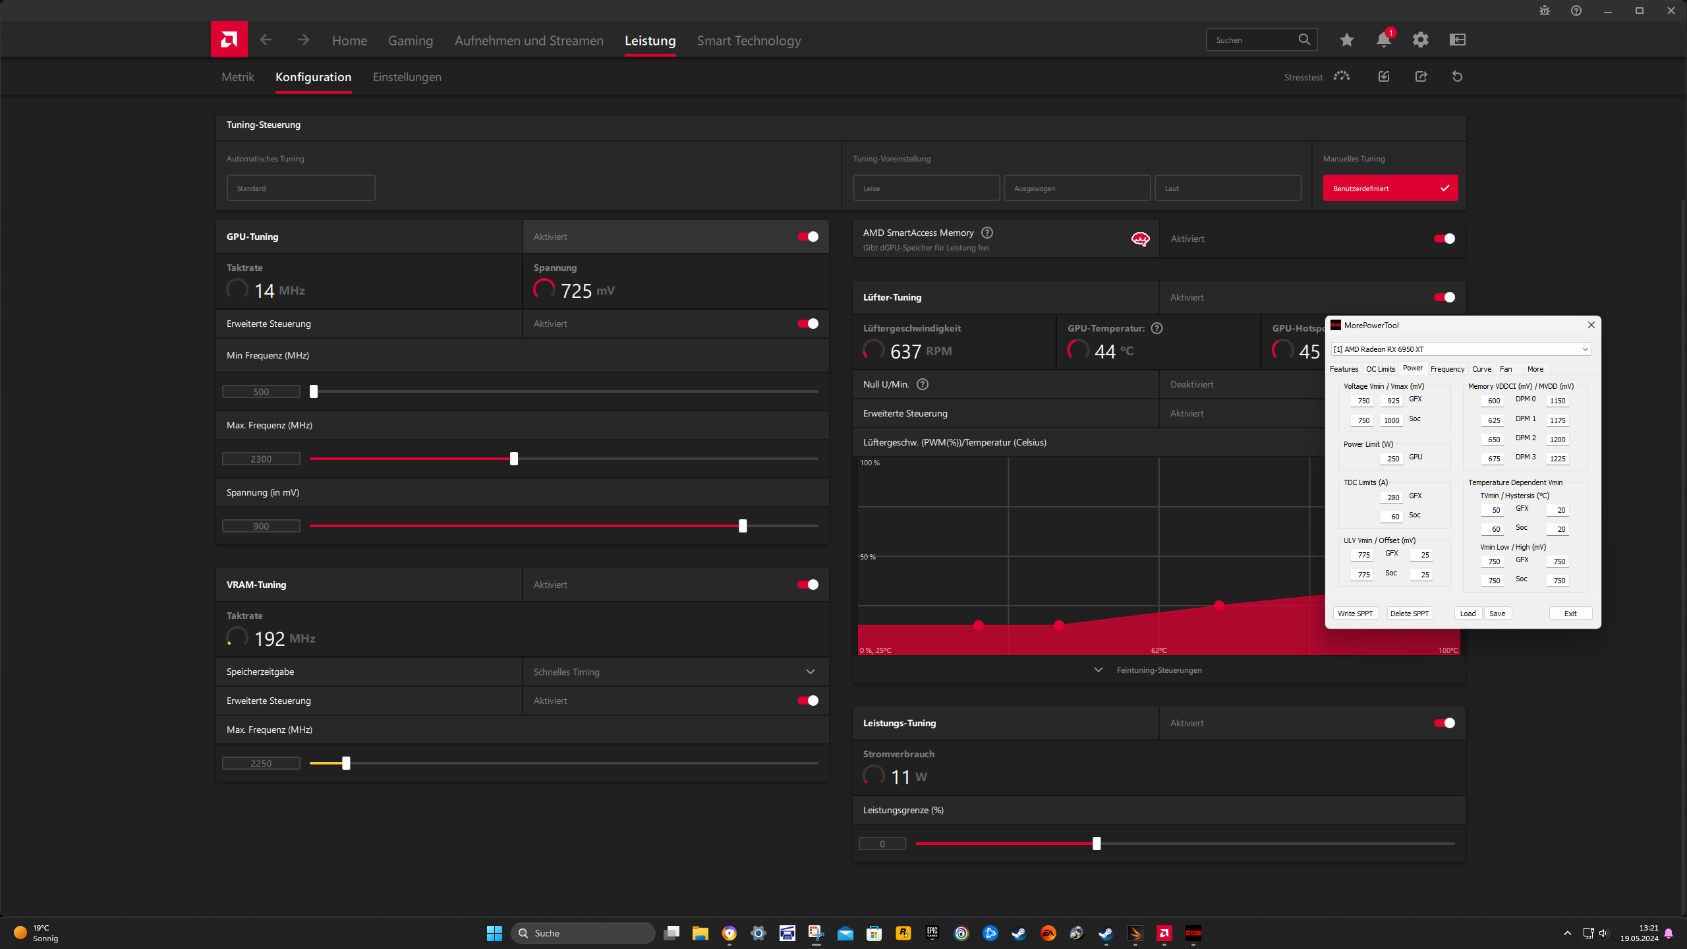1687x949 pixels.
Task: Switch to the Metrik tab
Action: (x=237, y=77)
